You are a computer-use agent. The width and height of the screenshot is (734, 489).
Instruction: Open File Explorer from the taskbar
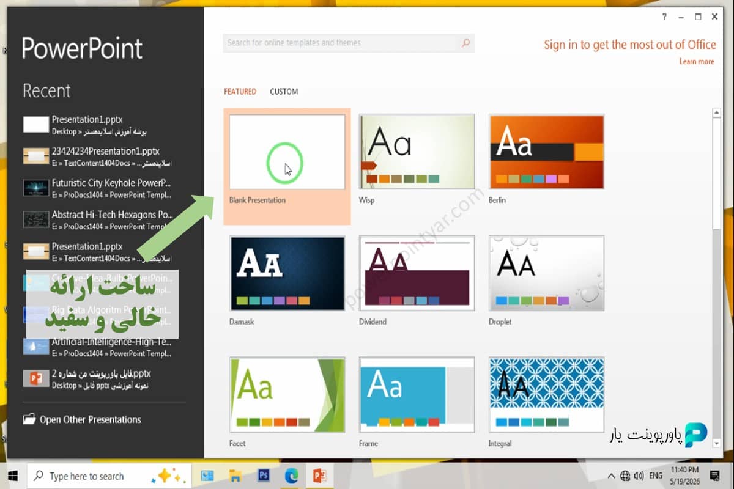tap(235, 476)
